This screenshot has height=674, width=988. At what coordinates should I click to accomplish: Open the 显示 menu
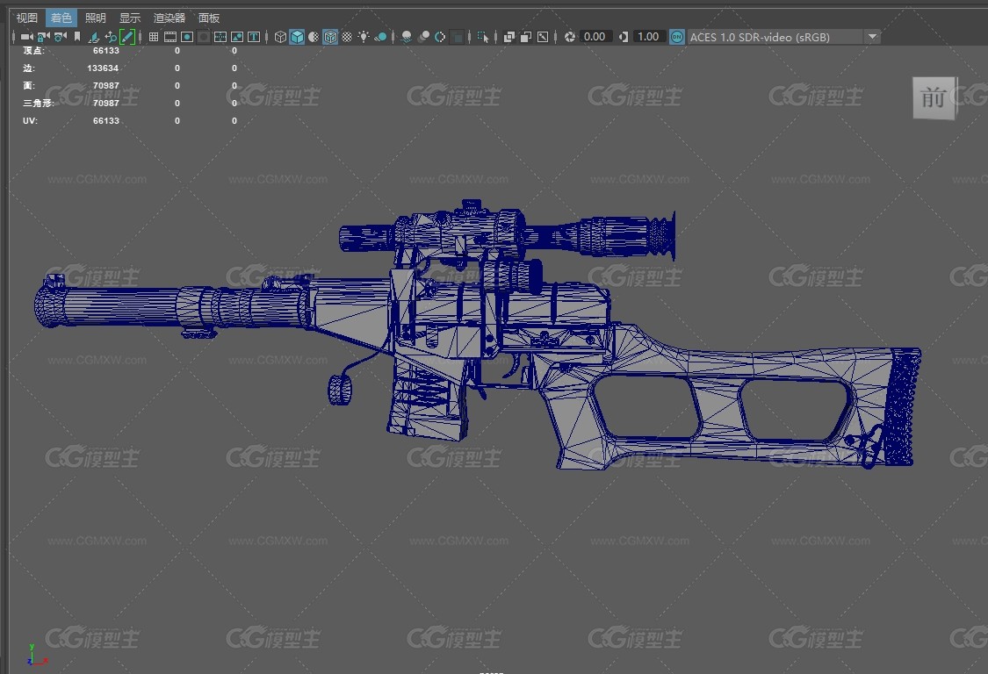pos(130,18)
